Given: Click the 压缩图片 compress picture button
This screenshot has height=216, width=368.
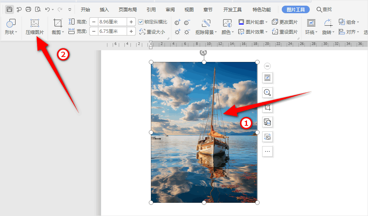Looking at the screenshot, I should [x=35, y=27].
